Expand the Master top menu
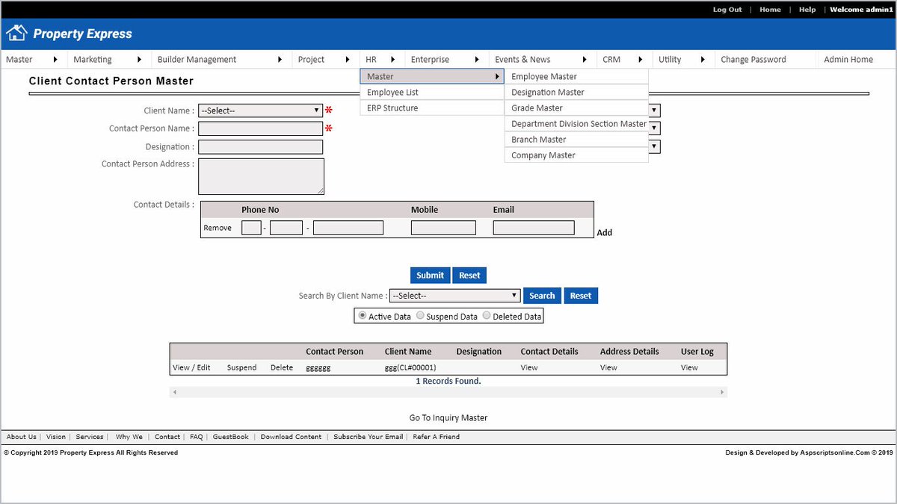This screenshot has width=897, height=504. click(33, 59)
